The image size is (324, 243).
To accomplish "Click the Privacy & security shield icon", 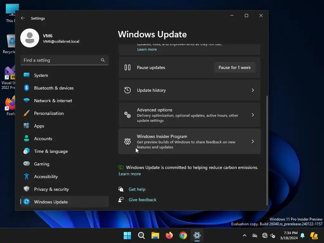I will (x=27, y=189).
